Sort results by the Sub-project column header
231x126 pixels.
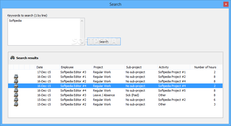141,67
